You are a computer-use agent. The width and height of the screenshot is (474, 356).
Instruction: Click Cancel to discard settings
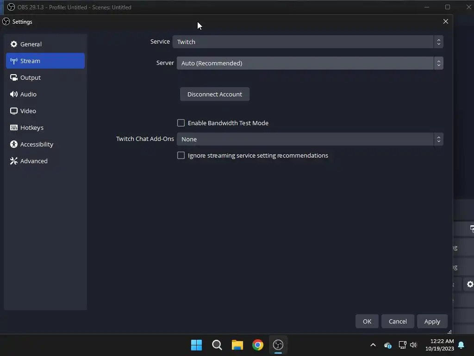click(398, 321)
